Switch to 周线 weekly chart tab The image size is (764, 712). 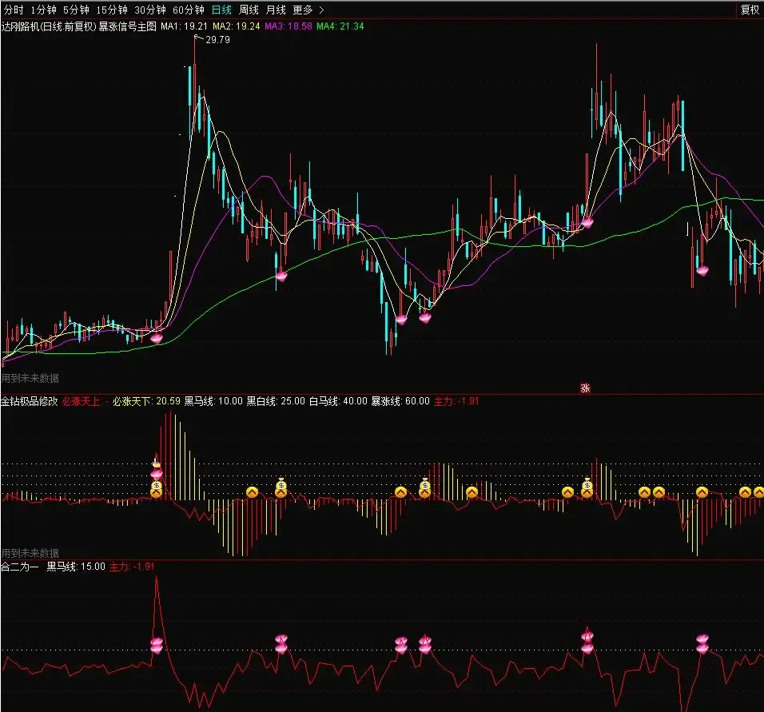[249, 10]
